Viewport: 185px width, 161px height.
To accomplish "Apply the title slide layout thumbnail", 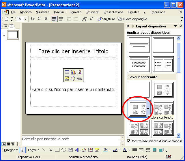I will click(x=139, y=45).
